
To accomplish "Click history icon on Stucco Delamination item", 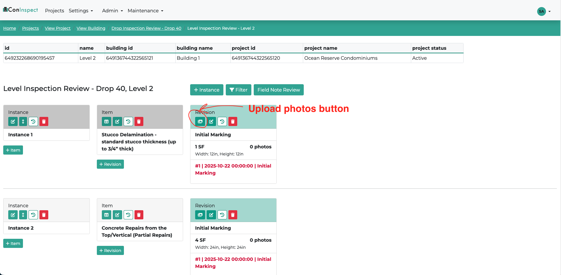I will [x=128, y=122].
